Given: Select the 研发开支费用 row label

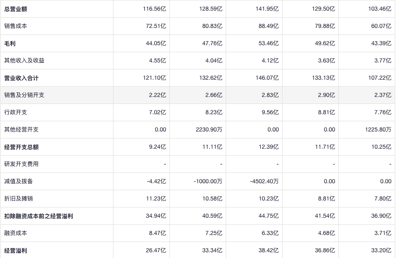Looking at the screenshot, I should click(x=22, y=164).
